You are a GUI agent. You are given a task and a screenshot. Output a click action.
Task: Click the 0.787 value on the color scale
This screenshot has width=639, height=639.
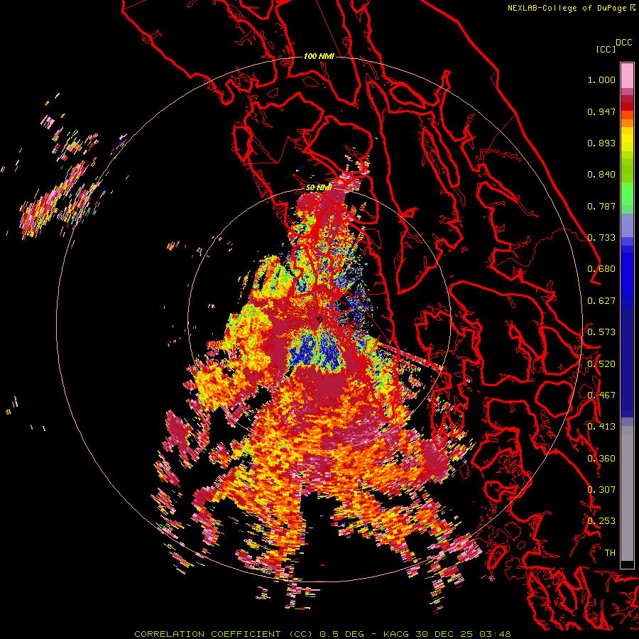[601, 206]
